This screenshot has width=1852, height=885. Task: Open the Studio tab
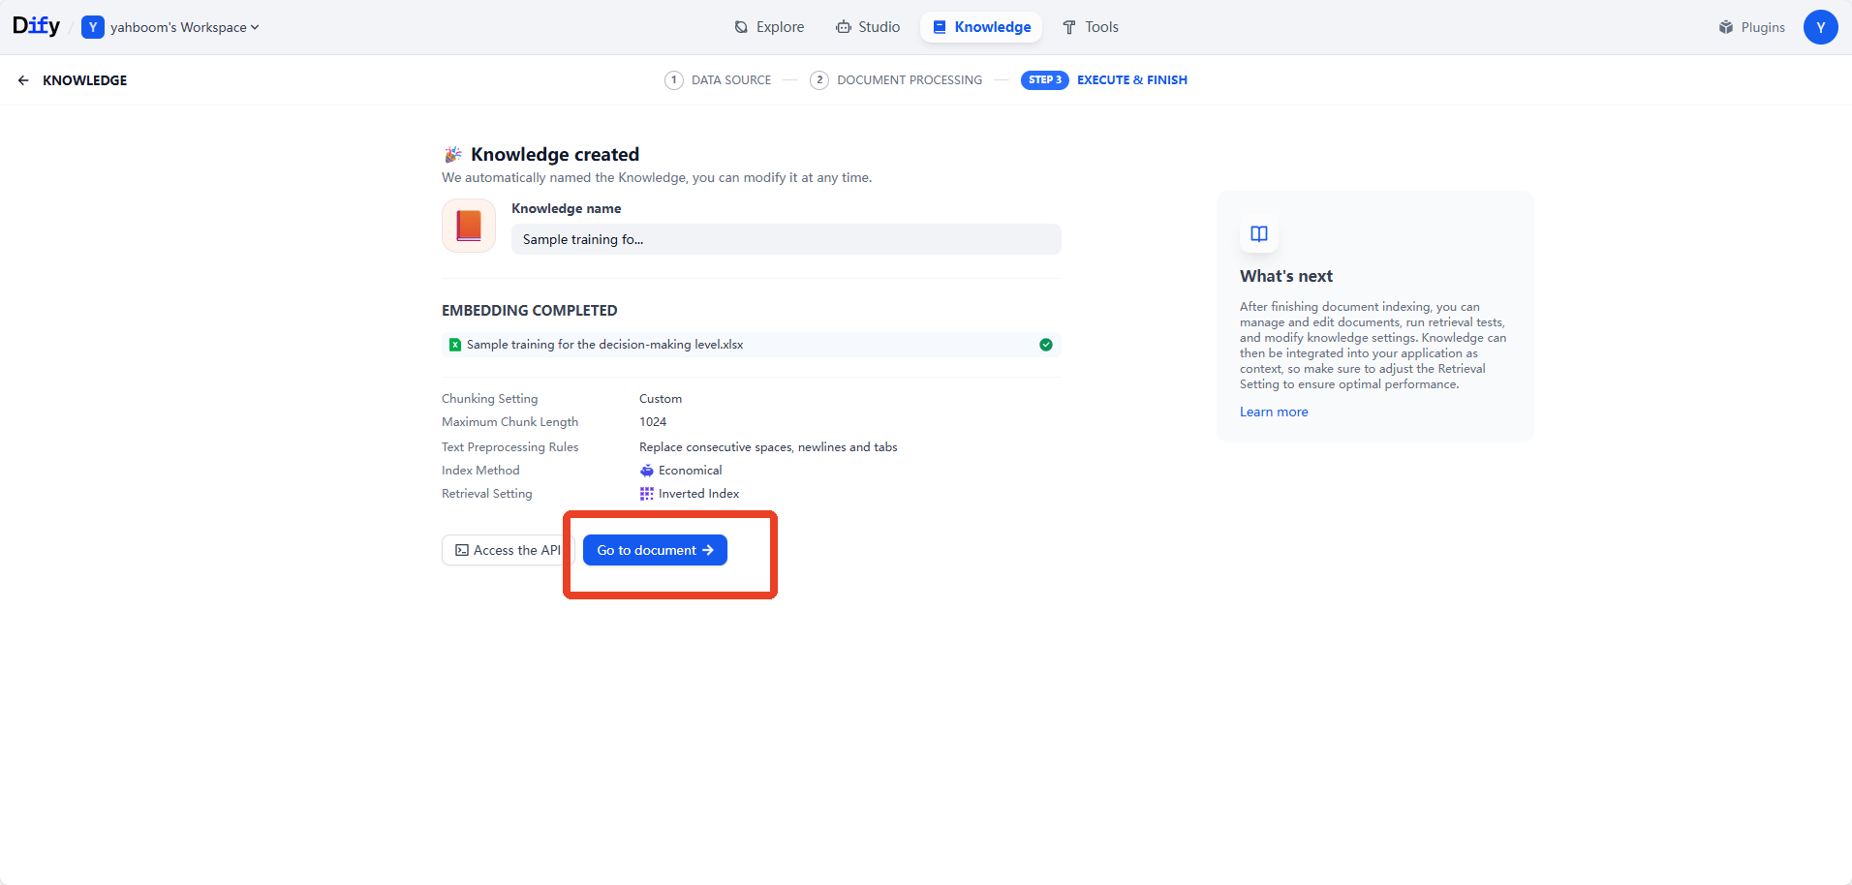[868, 27]
